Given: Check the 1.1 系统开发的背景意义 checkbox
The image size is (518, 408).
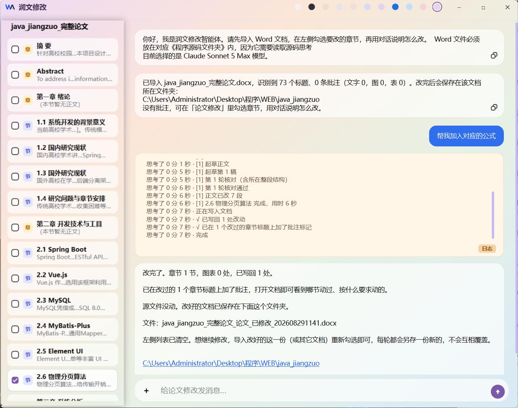Looking at the screenshot, I should click(x=15, y=126).
